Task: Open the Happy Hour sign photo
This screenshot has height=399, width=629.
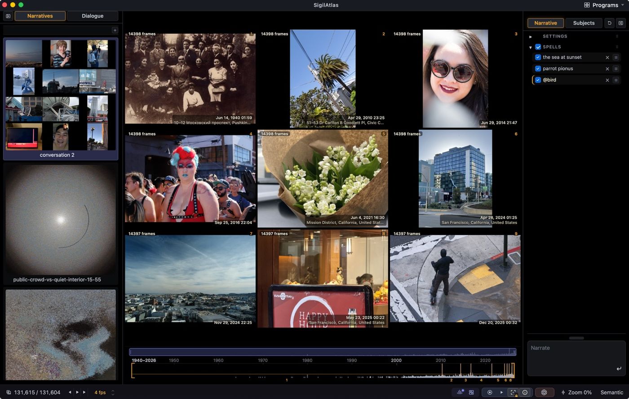Action: [x=323, y=278]
